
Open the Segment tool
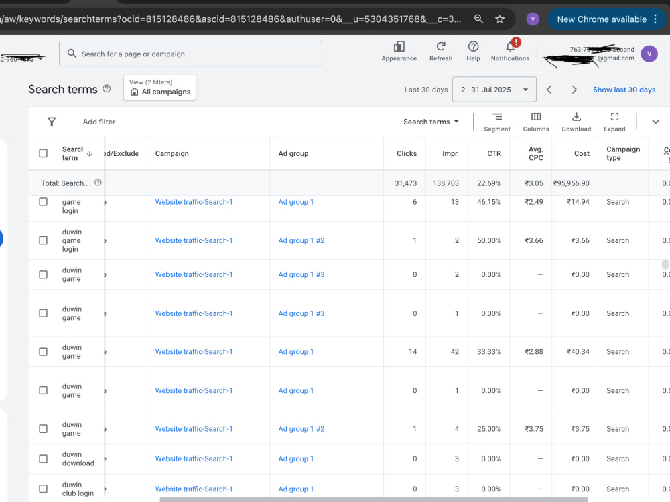[x=497, y=122]
